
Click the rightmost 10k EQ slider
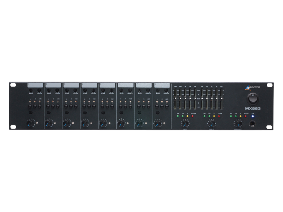pyautogui.click(x=221, y=99)
